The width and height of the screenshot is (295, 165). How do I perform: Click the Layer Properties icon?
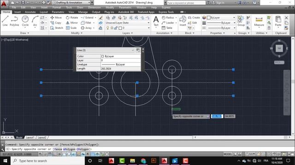click(x=108, y=17)
